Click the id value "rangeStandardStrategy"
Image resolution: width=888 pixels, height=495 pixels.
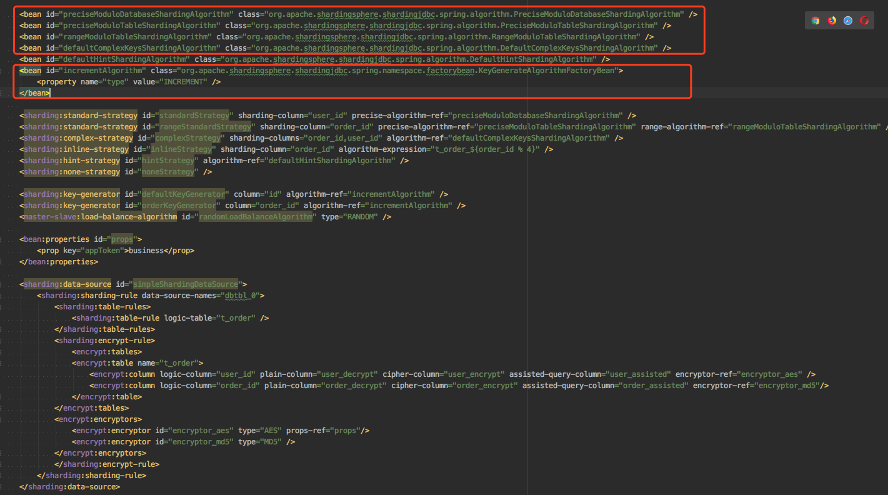[205, 127]
